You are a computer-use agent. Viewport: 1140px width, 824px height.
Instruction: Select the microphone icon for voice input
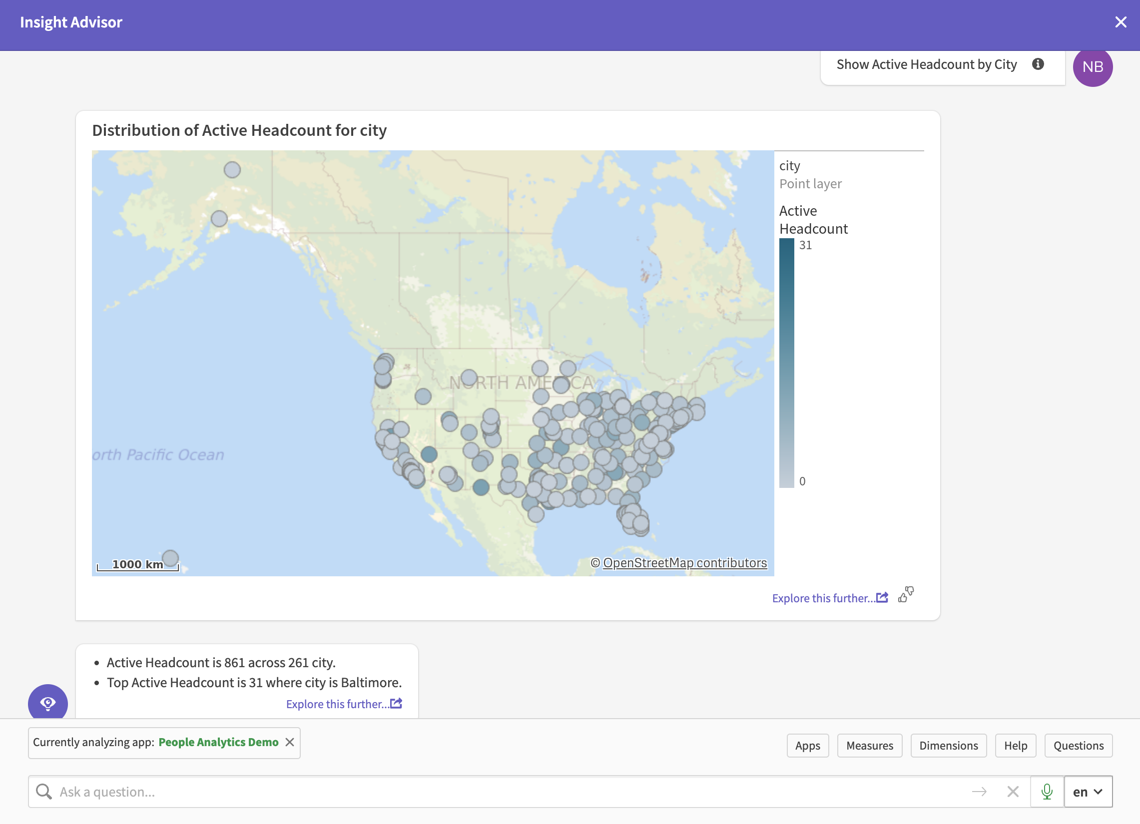point(1047,792)
